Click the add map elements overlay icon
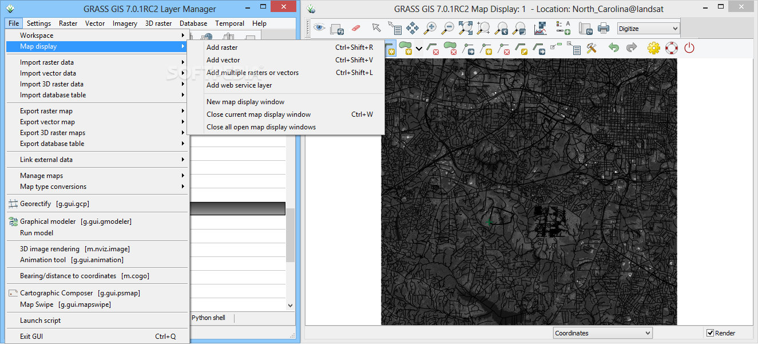Screen dimensions: 758x344 coord(563,27)
